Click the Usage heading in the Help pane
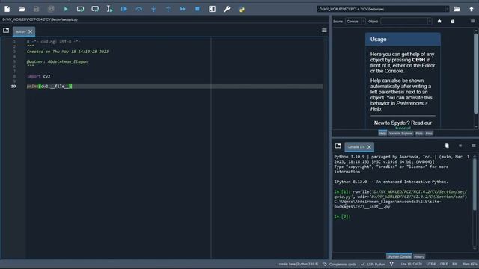Screen dimensions: 479x269 click(378, 40)
